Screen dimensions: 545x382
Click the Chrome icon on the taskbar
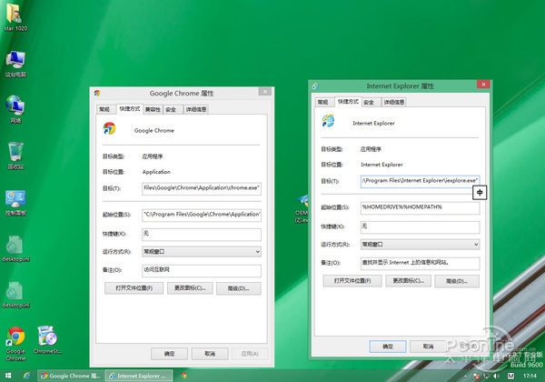pos(183,376)
